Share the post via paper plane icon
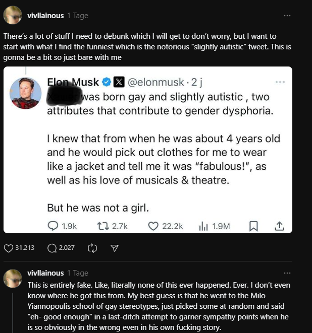 [x=115, y=248]
